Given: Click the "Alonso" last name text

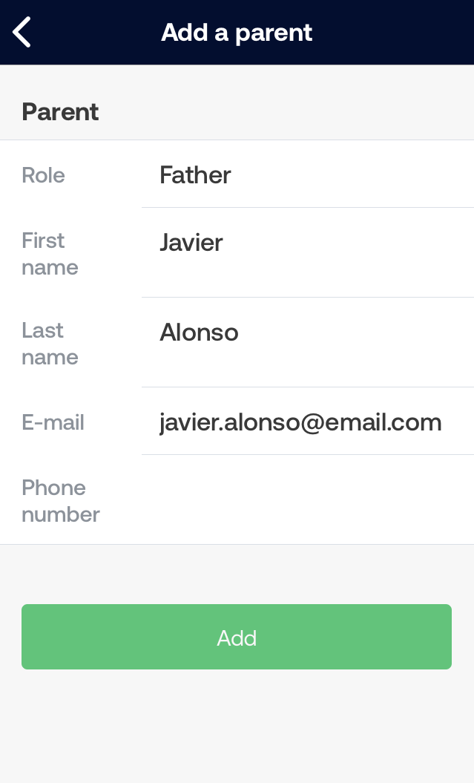Looking at the screenshot, I should (199, 332).
